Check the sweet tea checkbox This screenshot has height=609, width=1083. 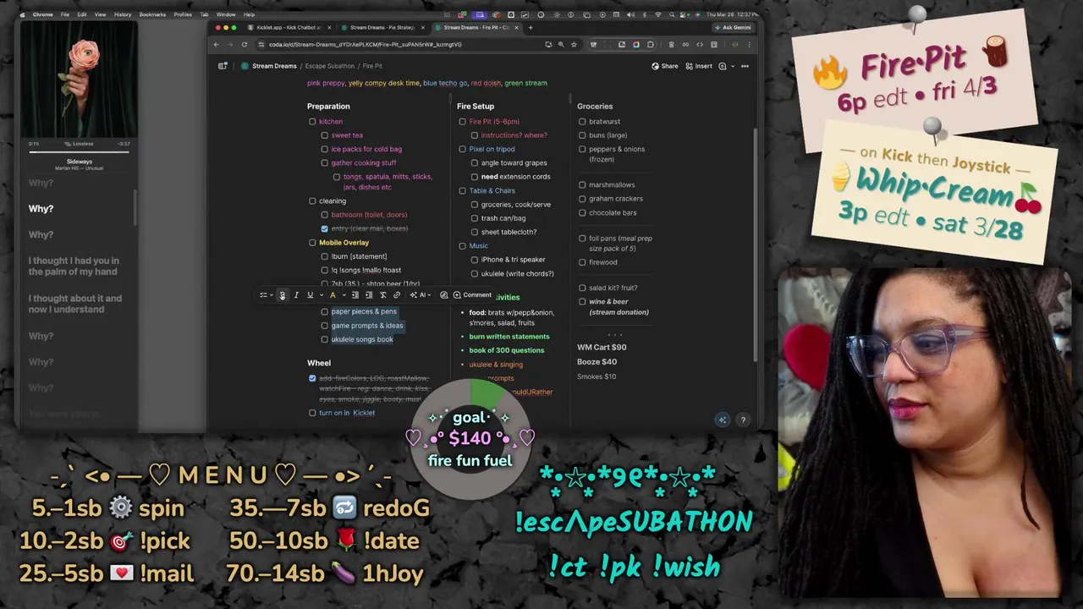pos(324,135)
